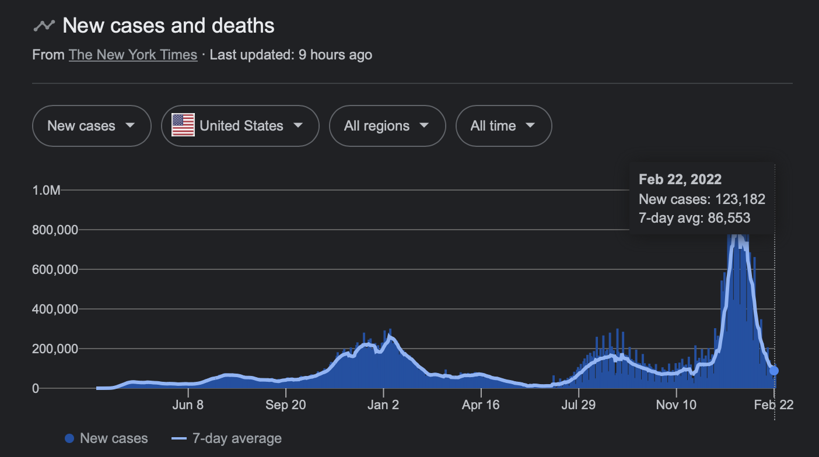Open the New cases metric dropdown

point(92,125)
